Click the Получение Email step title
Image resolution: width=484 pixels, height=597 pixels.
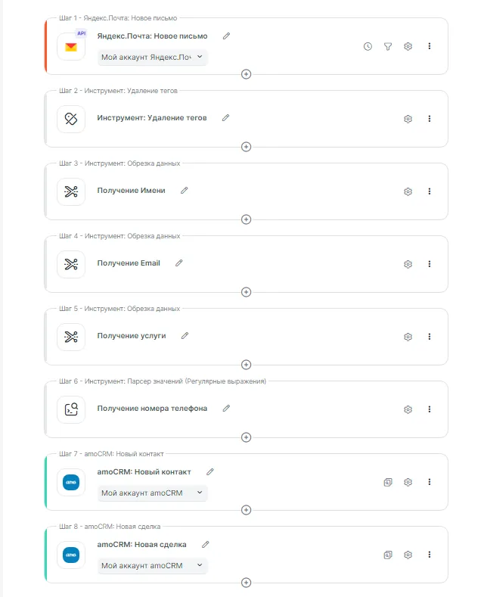coord(129,263)
